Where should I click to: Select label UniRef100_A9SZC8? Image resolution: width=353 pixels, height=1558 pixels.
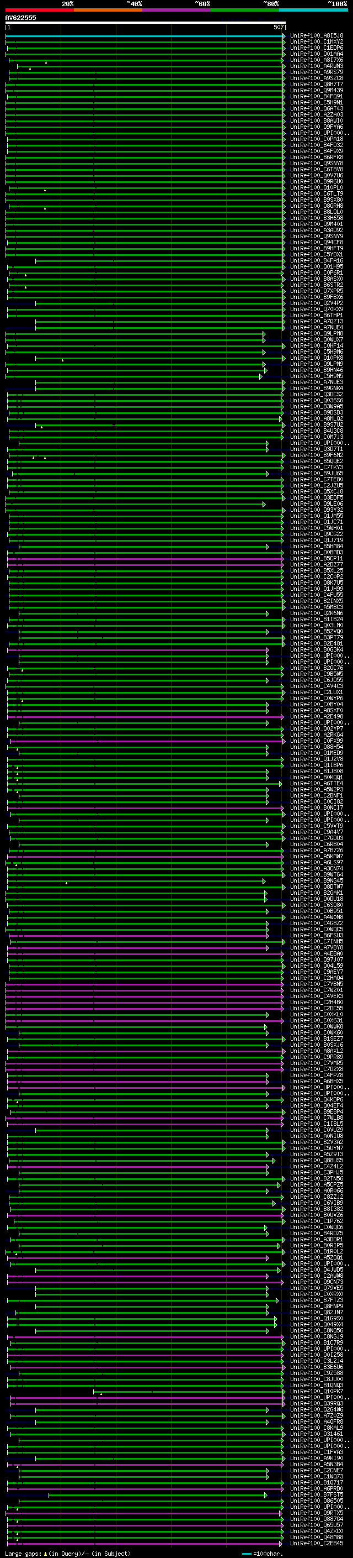tap(316, 78)
